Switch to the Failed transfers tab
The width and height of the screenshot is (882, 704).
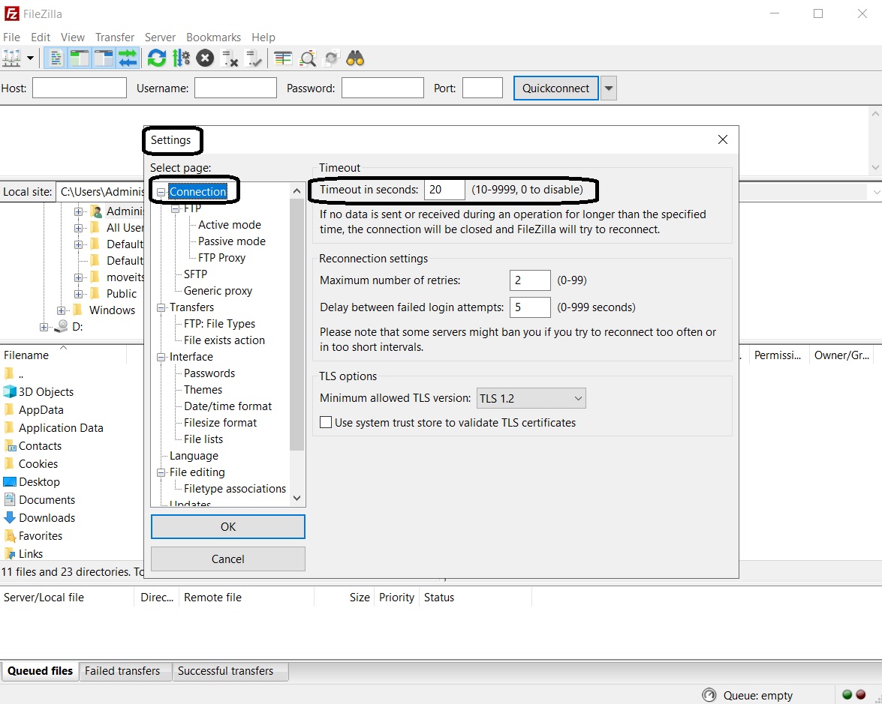pyautogui.click(x=124, y=671)
